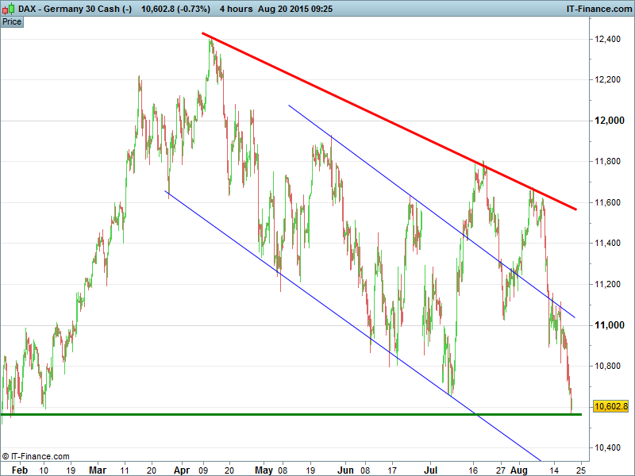Click the Jul label on time axis

tap(431, 470)
